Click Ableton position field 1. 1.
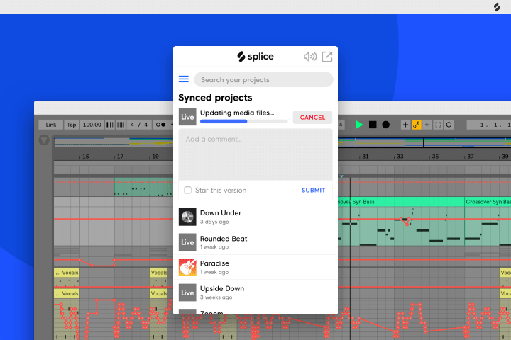The height and width of the screenshot is (340, 511). coord(489,125)
